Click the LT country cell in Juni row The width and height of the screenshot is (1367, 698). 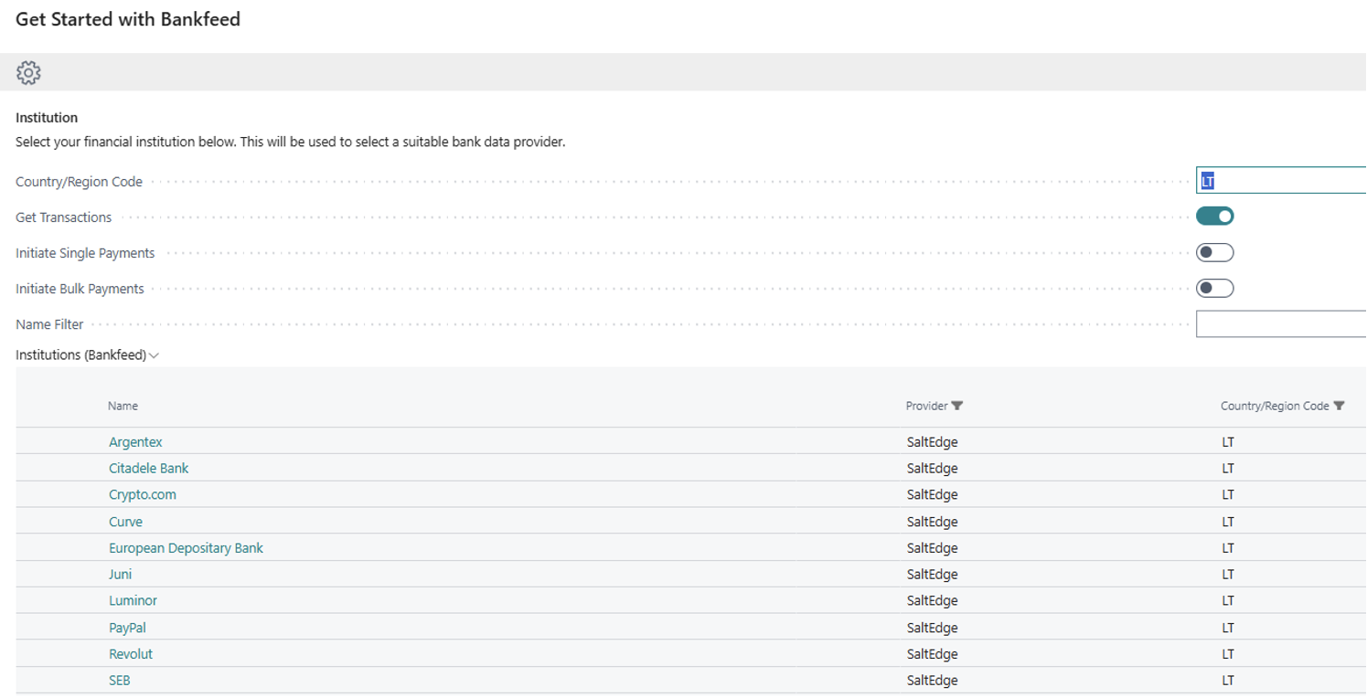(x=1228, y=575)
